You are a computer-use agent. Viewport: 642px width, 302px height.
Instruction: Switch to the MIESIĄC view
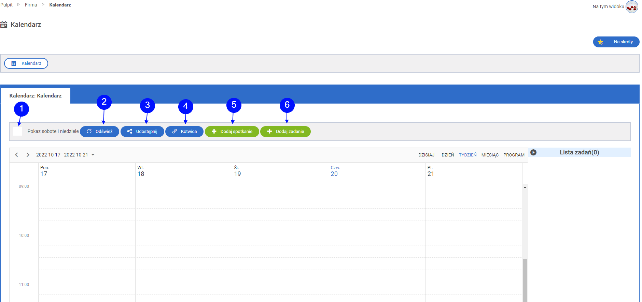tap(490, 155)
